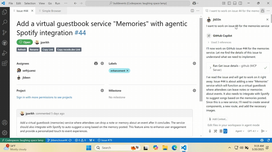The image size is (272, 152).
Task: Toggle the lock icon in chat header
Action: pyautogui.click(x=262, y=11)
